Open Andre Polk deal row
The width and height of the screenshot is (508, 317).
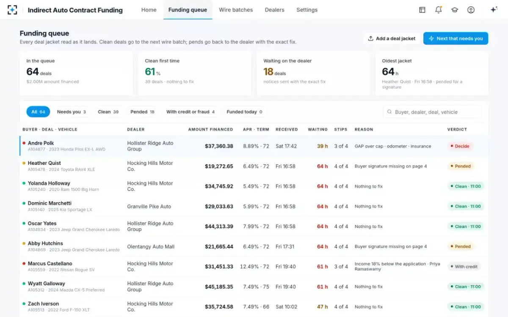pos(254,146)
